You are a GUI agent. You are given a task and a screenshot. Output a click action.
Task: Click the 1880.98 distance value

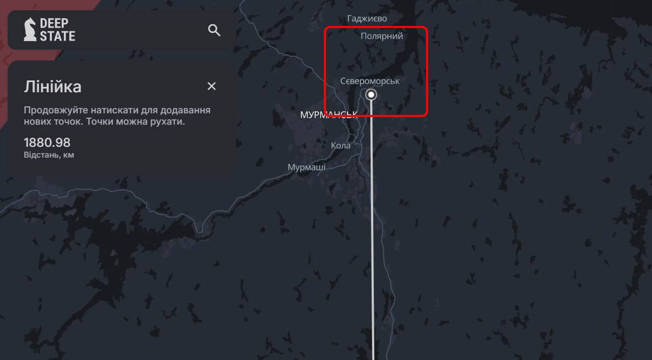point(47,143)
